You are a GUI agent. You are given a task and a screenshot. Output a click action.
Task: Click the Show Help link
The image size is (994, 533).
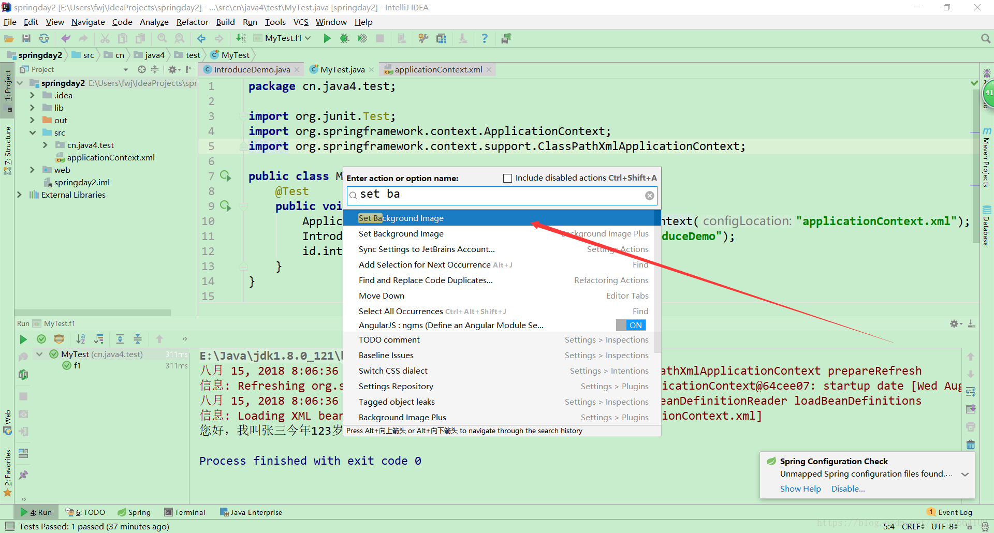pyautogui.click(x=800, y=488)
